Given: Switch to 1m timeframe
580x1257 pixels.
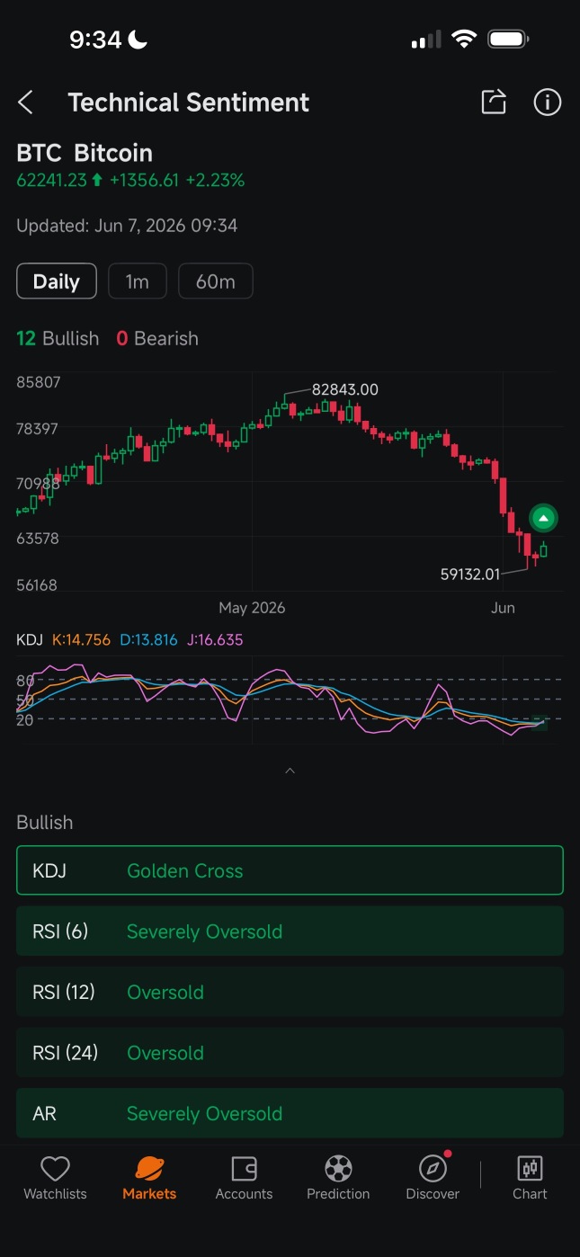Looking at the screenshot, I should pos(138,281).
